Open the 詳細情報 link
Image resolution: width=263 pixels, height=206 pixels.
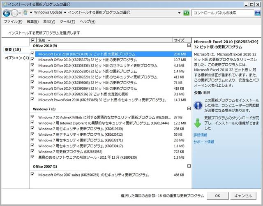point(201,135)
